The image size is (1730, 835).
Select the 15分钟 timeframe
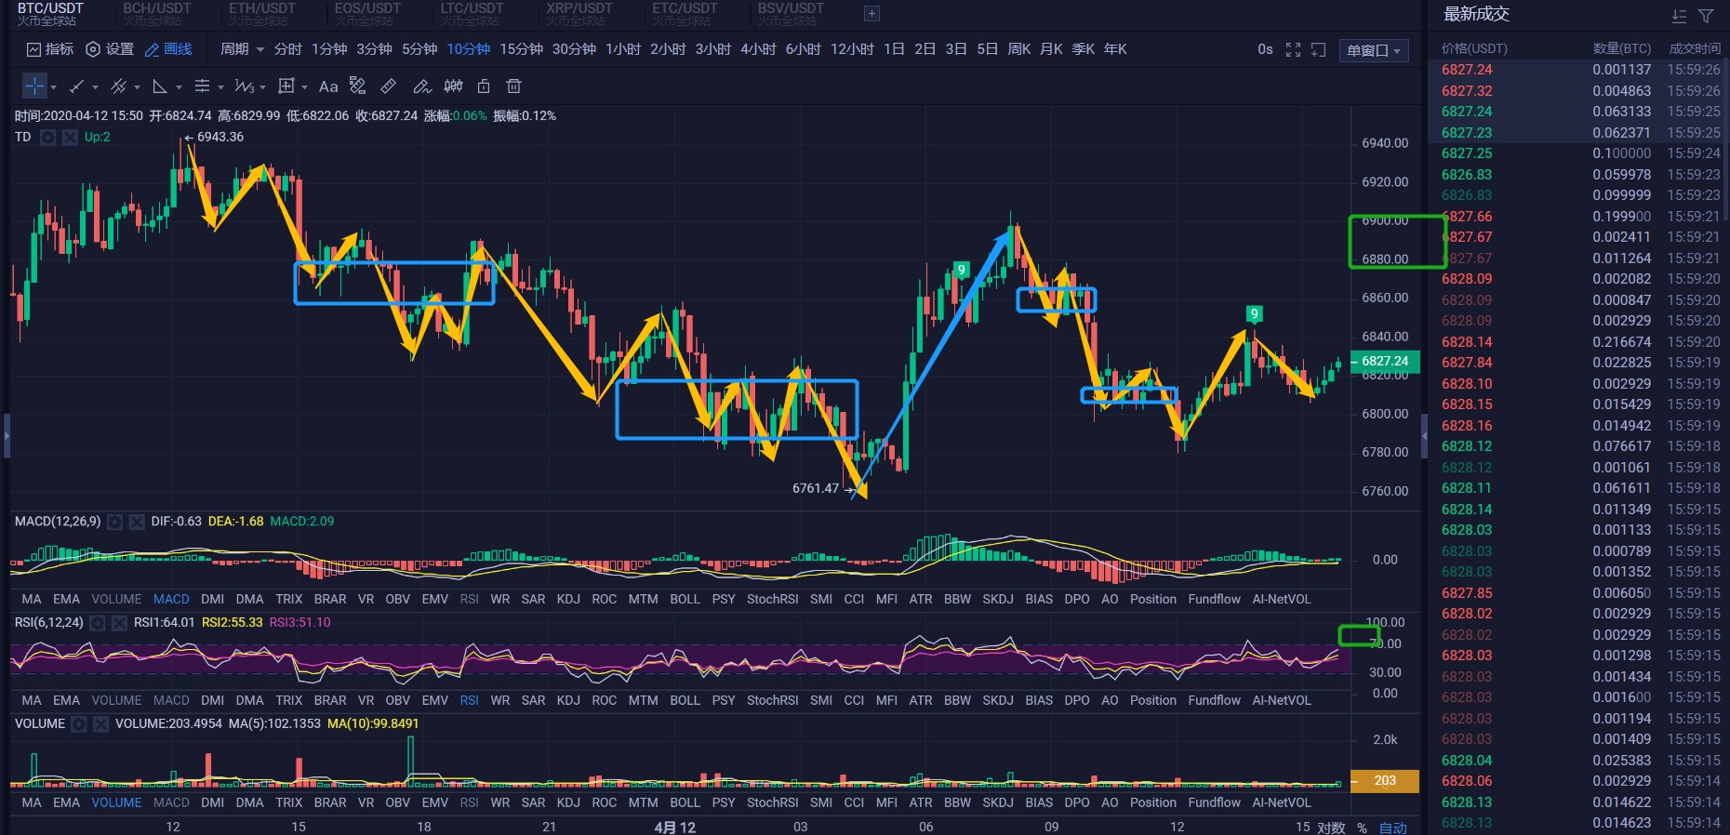coord(521,49)
